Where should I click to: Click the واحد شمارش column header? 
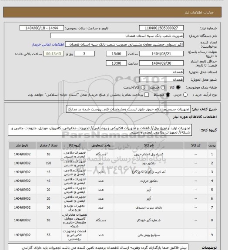101,145
